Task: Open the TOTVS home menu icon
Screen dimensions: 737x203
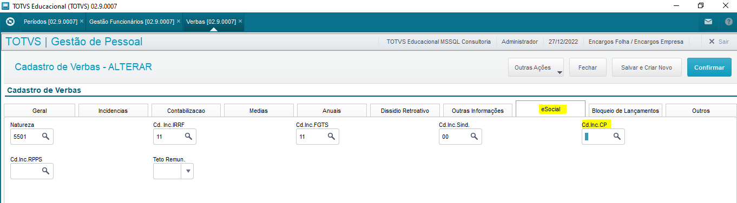Action: pyautogui.click(x=10, y=22)
